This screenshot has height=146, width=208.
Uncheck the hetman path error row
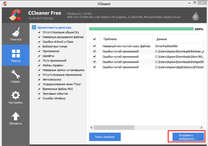click(x=94, y=51)
